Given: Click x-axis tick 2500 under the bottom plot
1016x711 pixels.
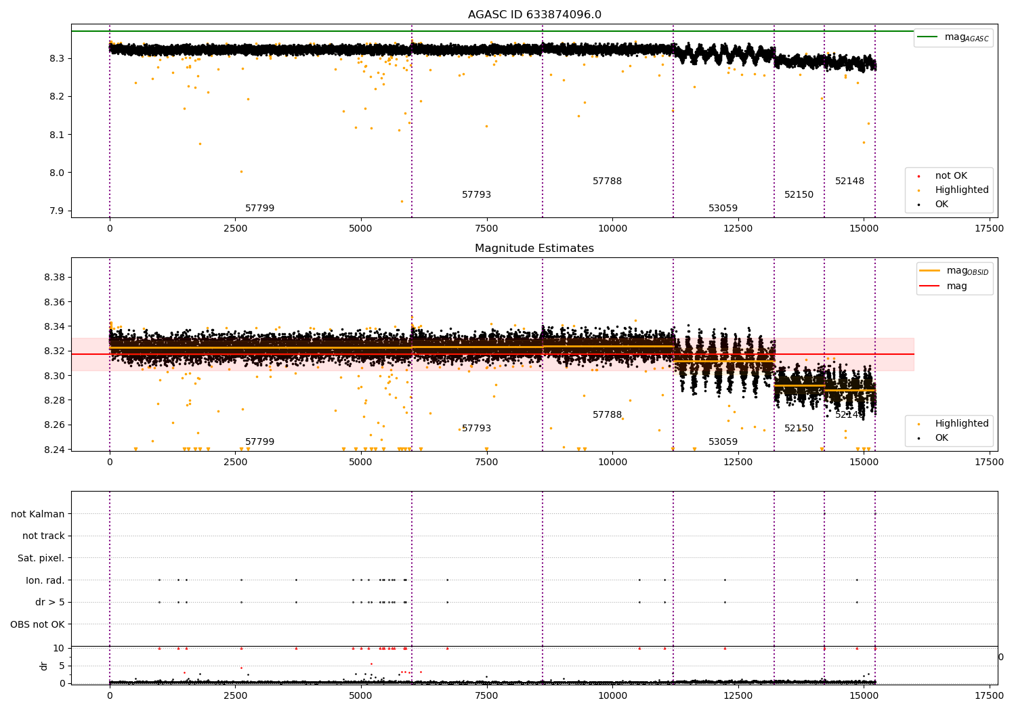Looking at the screenshot, I should click(x=235, y=696).
